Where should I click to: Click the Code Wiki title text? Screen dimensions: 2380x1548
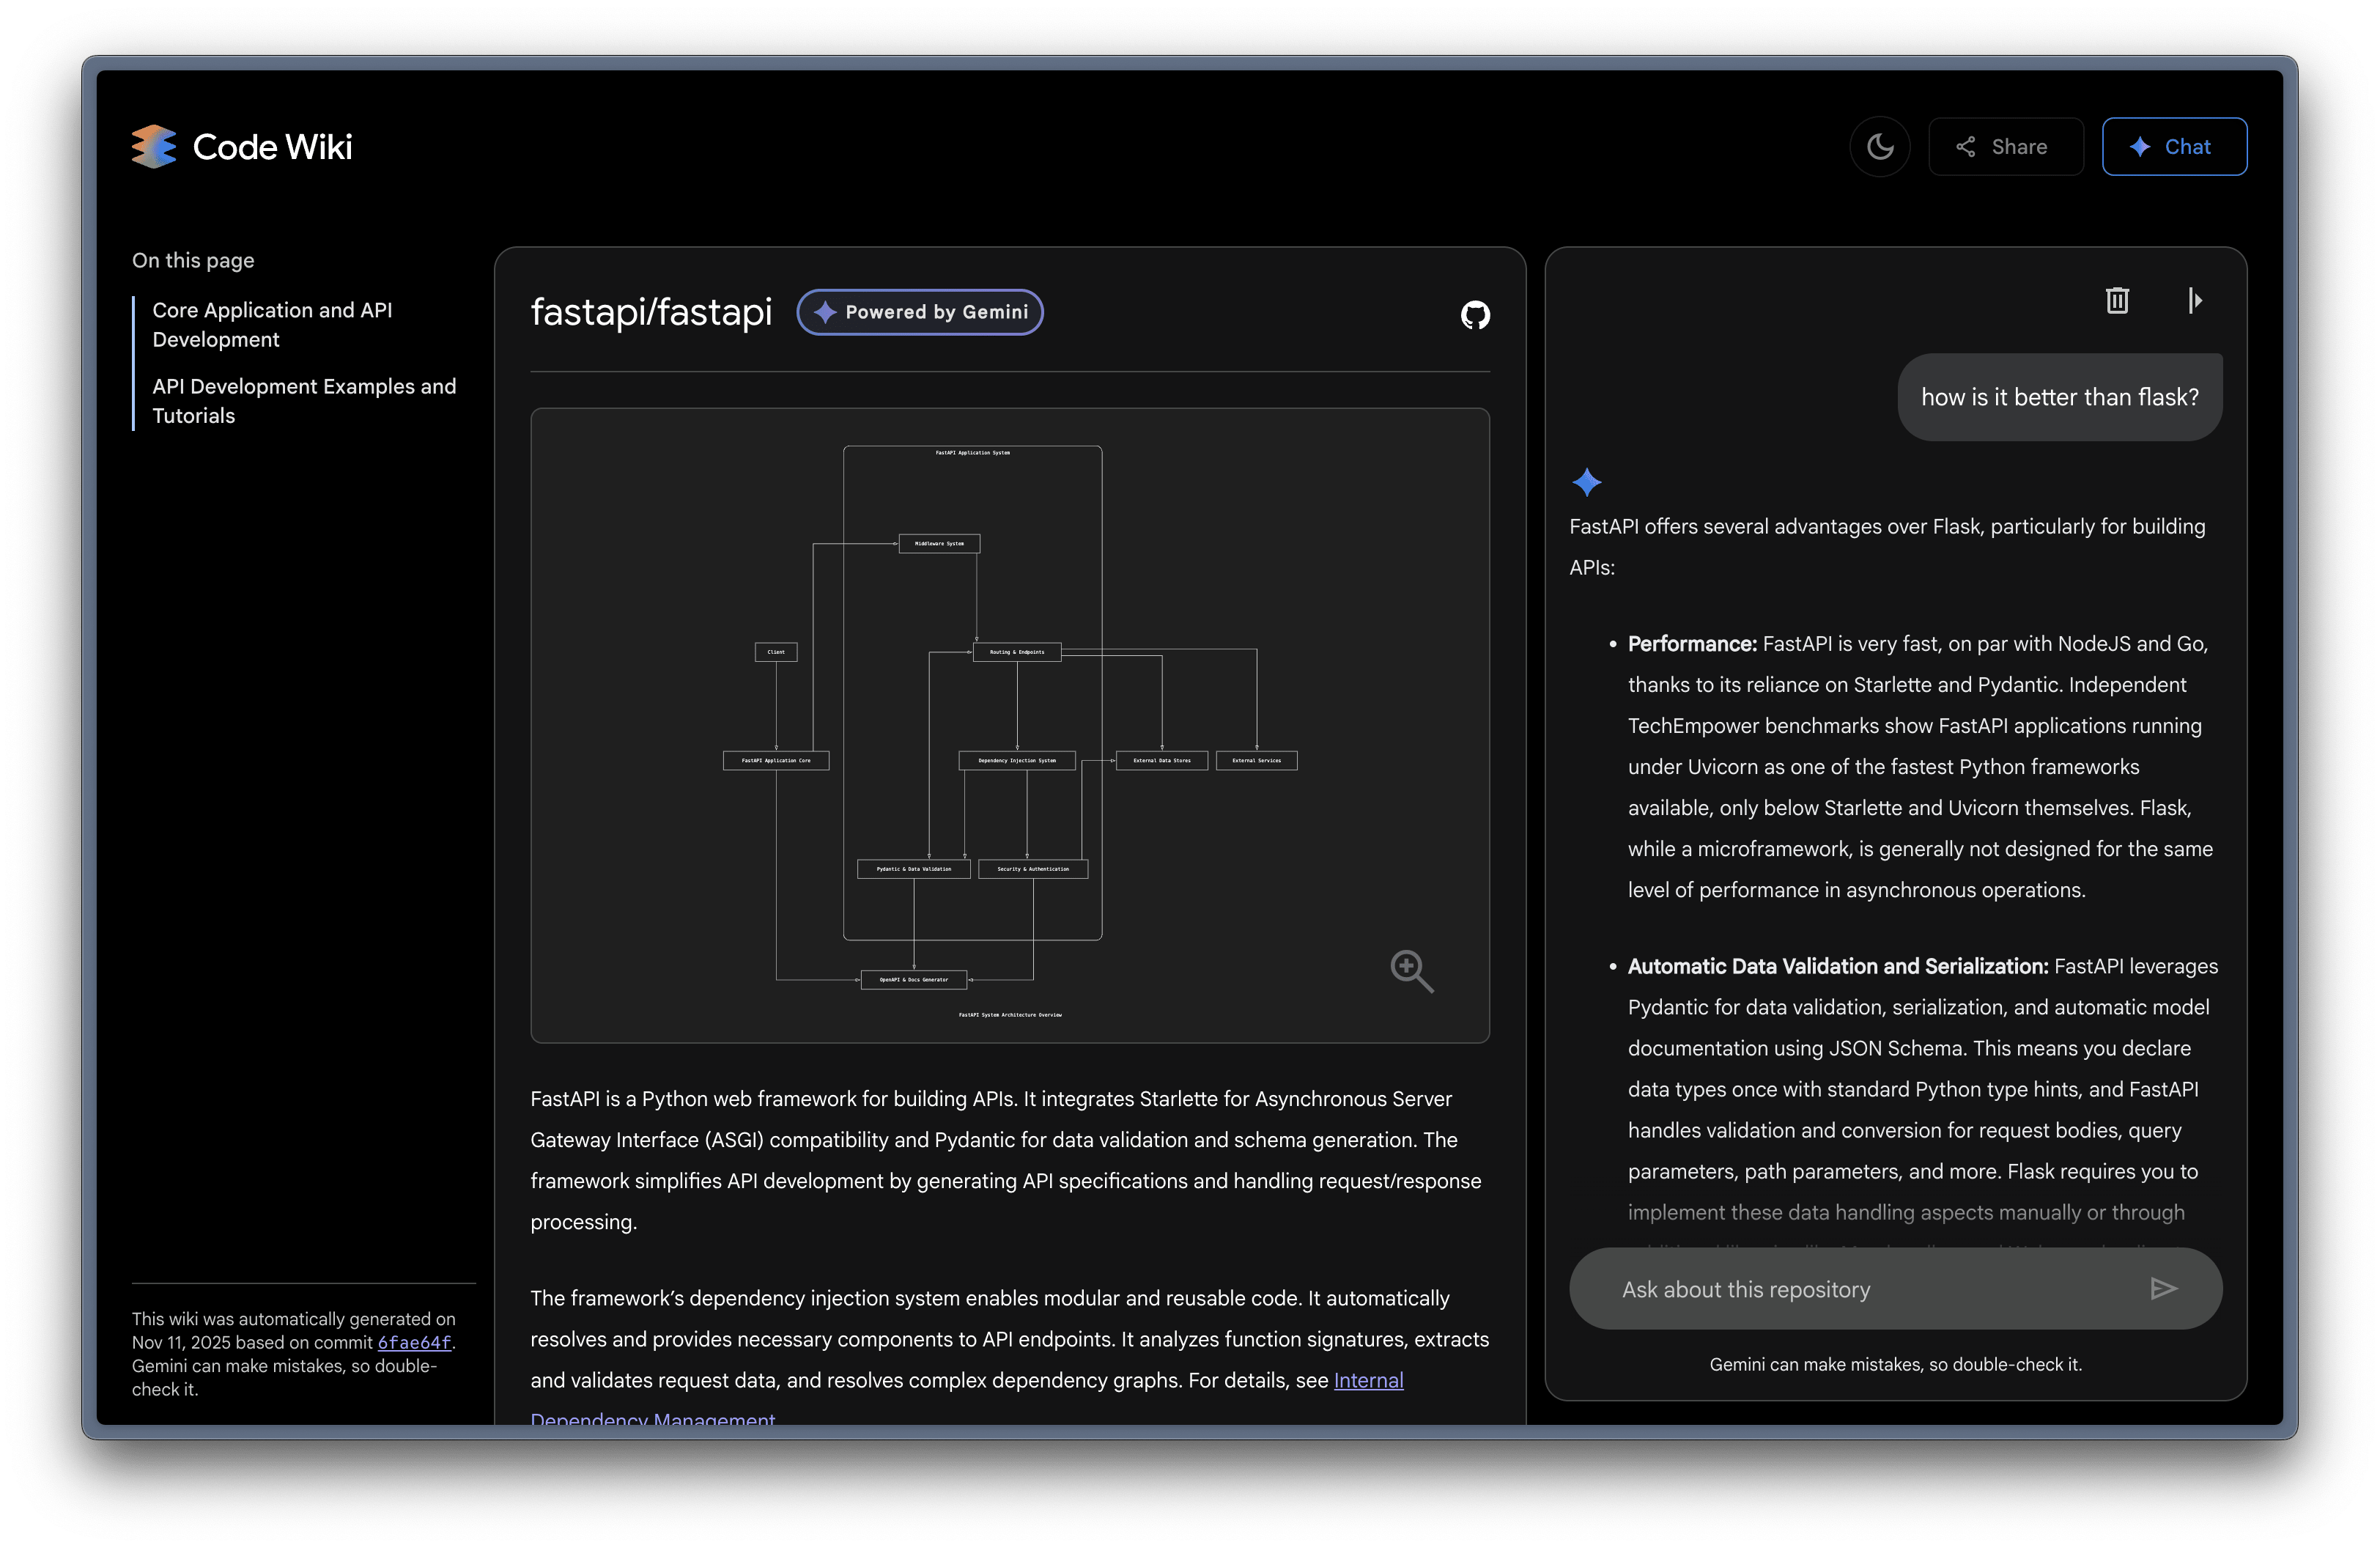272,147
